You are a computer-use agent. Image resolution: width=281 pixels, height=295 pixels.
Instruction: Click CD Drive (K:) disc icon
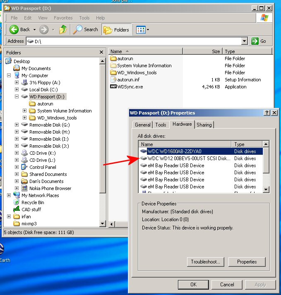pyautogui.click(x=24, y=153)
